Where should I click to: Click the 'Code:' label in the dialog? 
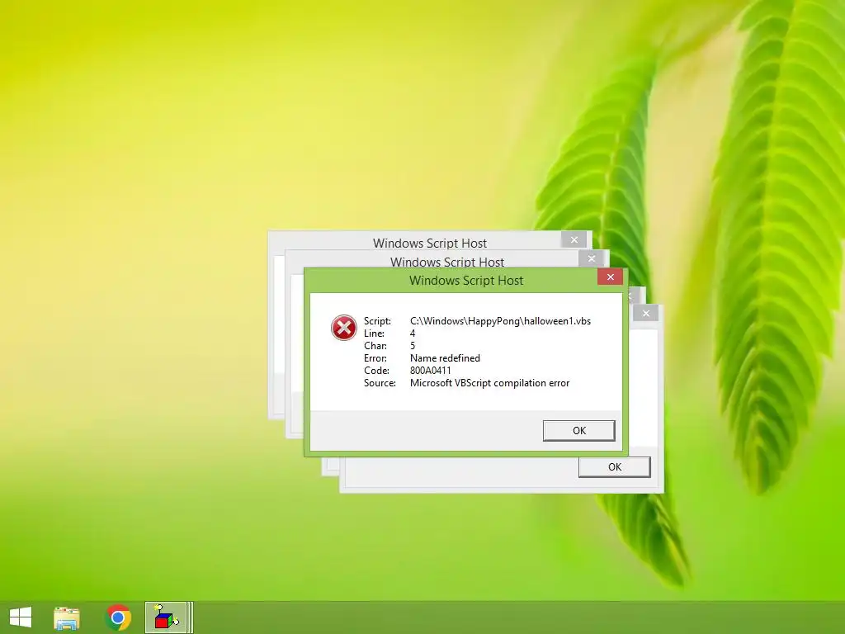click(376, 371)
